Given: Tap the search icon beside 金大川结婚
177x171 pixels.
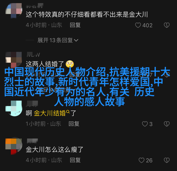Looking at the screenshot, I should (68, 112).
